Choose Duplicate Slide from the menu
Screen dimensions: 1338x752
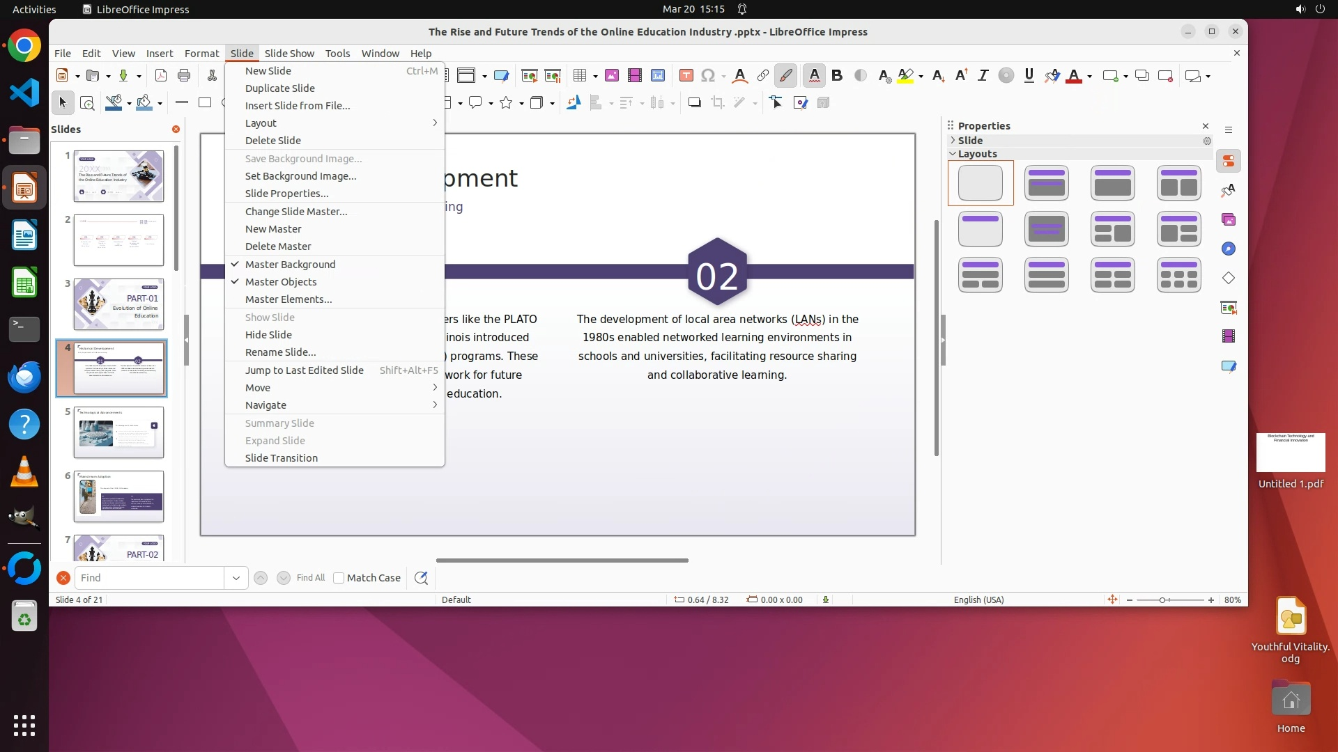279,88
